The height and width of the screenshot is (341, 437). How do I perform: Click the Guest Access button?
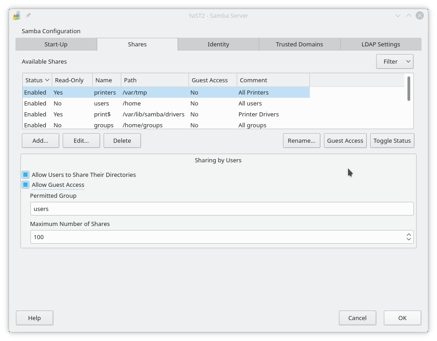click(345, 140)
